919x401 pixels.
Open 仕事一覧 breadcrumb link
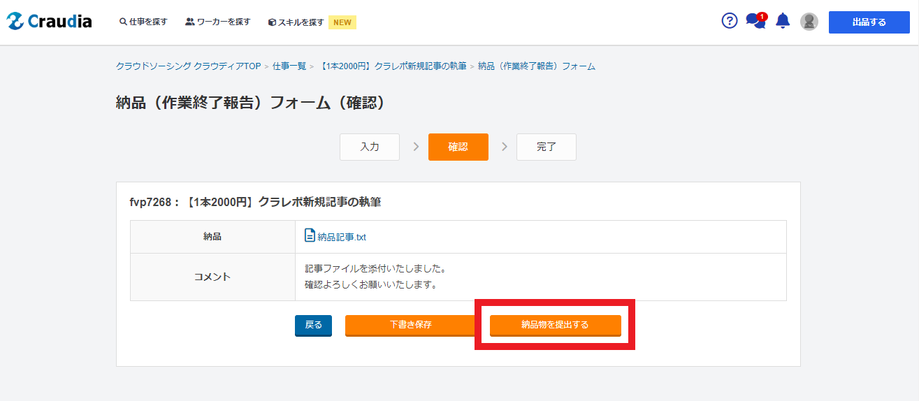click(289, 66)
